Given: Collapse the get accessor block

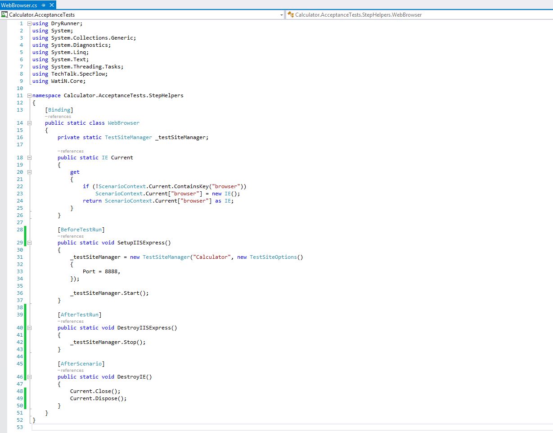Looking at the screenshot, I should coord(29,172).
